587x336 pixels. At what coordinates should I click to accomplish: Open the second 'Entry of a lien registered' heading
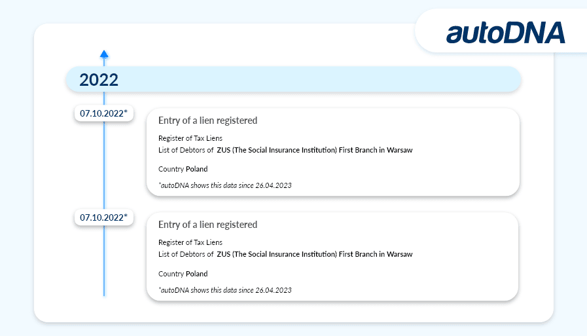tap(207, 225)
